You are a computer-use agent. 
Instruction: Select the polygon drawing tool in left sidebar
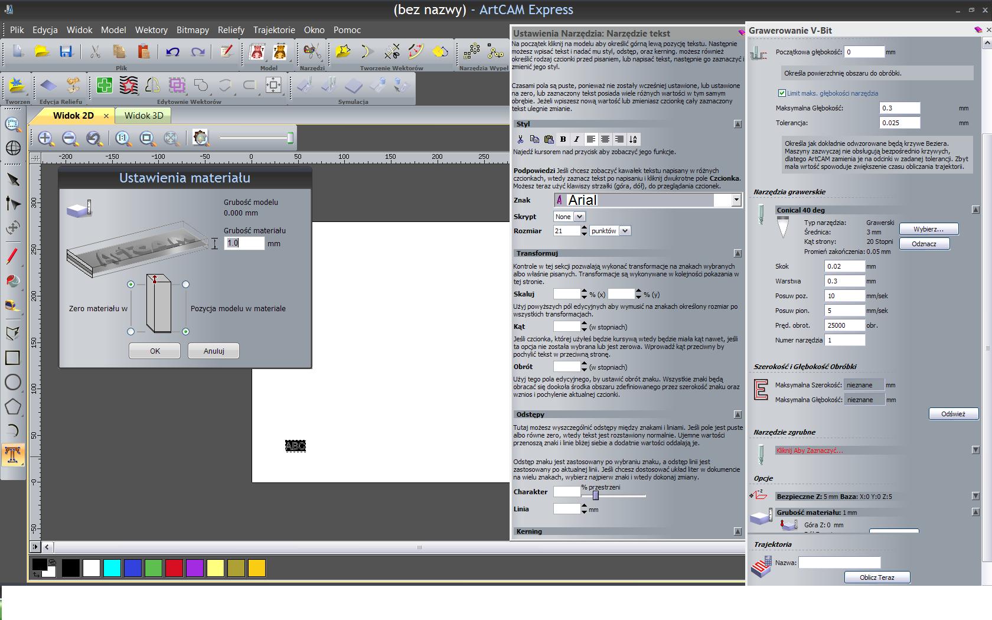point(13,406)
